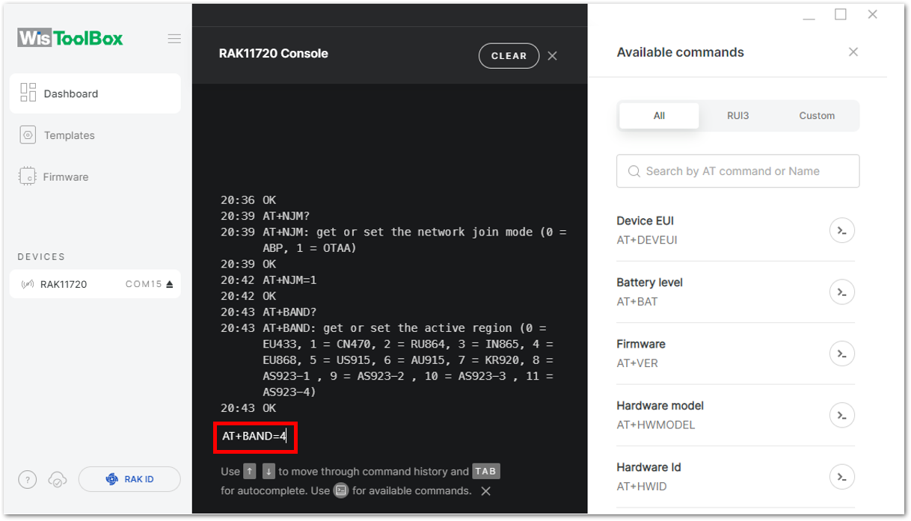Open the Firmware page

(x=66, y=177)
